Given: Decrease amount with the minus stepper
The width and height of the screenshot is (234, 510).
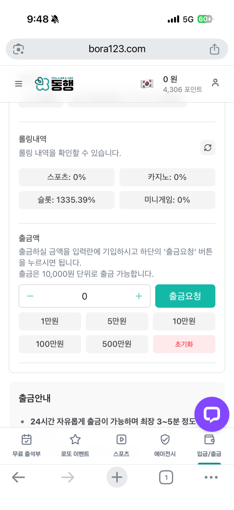Looking at the screenshot, I should [x=30, y=296].
